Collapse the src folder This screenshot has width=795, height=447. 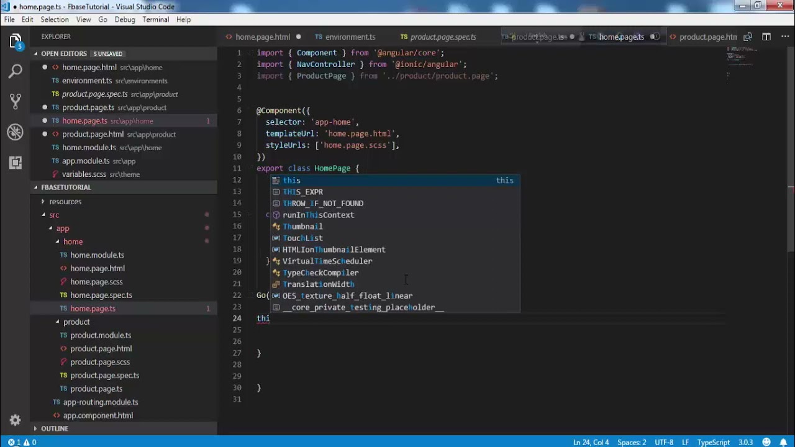(x=124, y=215)
